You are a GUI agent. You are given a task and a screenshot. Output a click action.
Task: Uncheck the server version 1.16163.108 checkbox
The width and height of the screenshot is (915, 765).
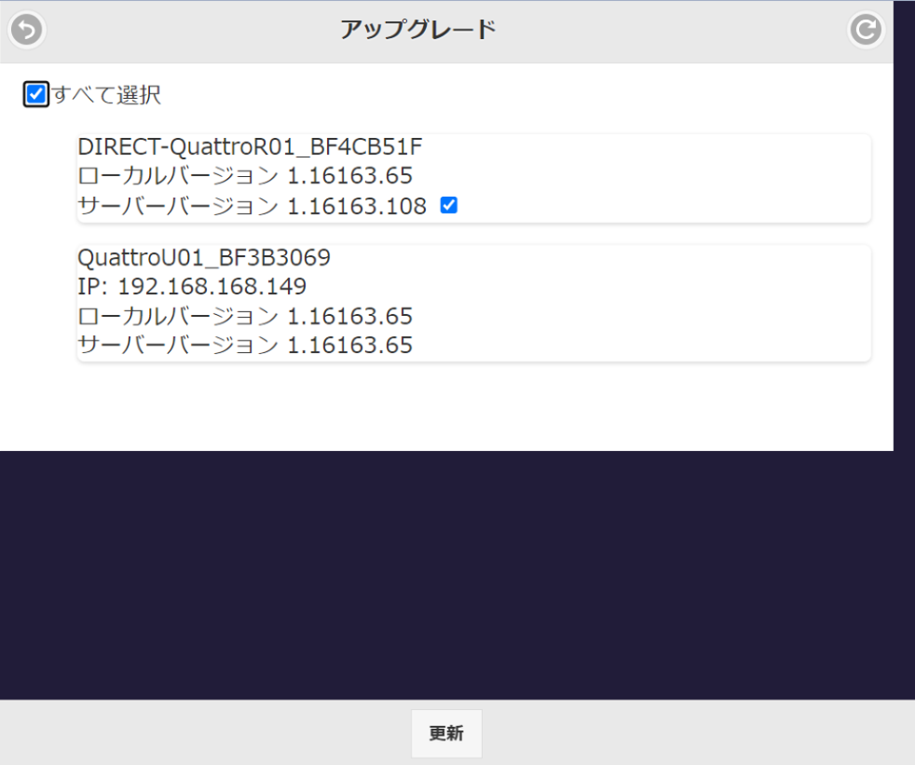(x=449, y=205)
